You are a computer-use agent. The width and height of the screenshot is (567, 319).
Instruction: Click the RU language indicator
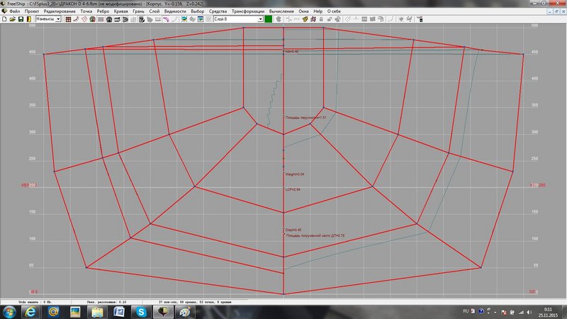point(465,311)
